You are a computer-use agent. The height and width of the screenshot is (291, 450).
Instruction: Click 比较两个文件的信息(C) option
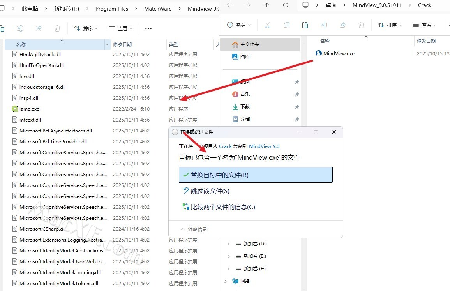point(222,207)
